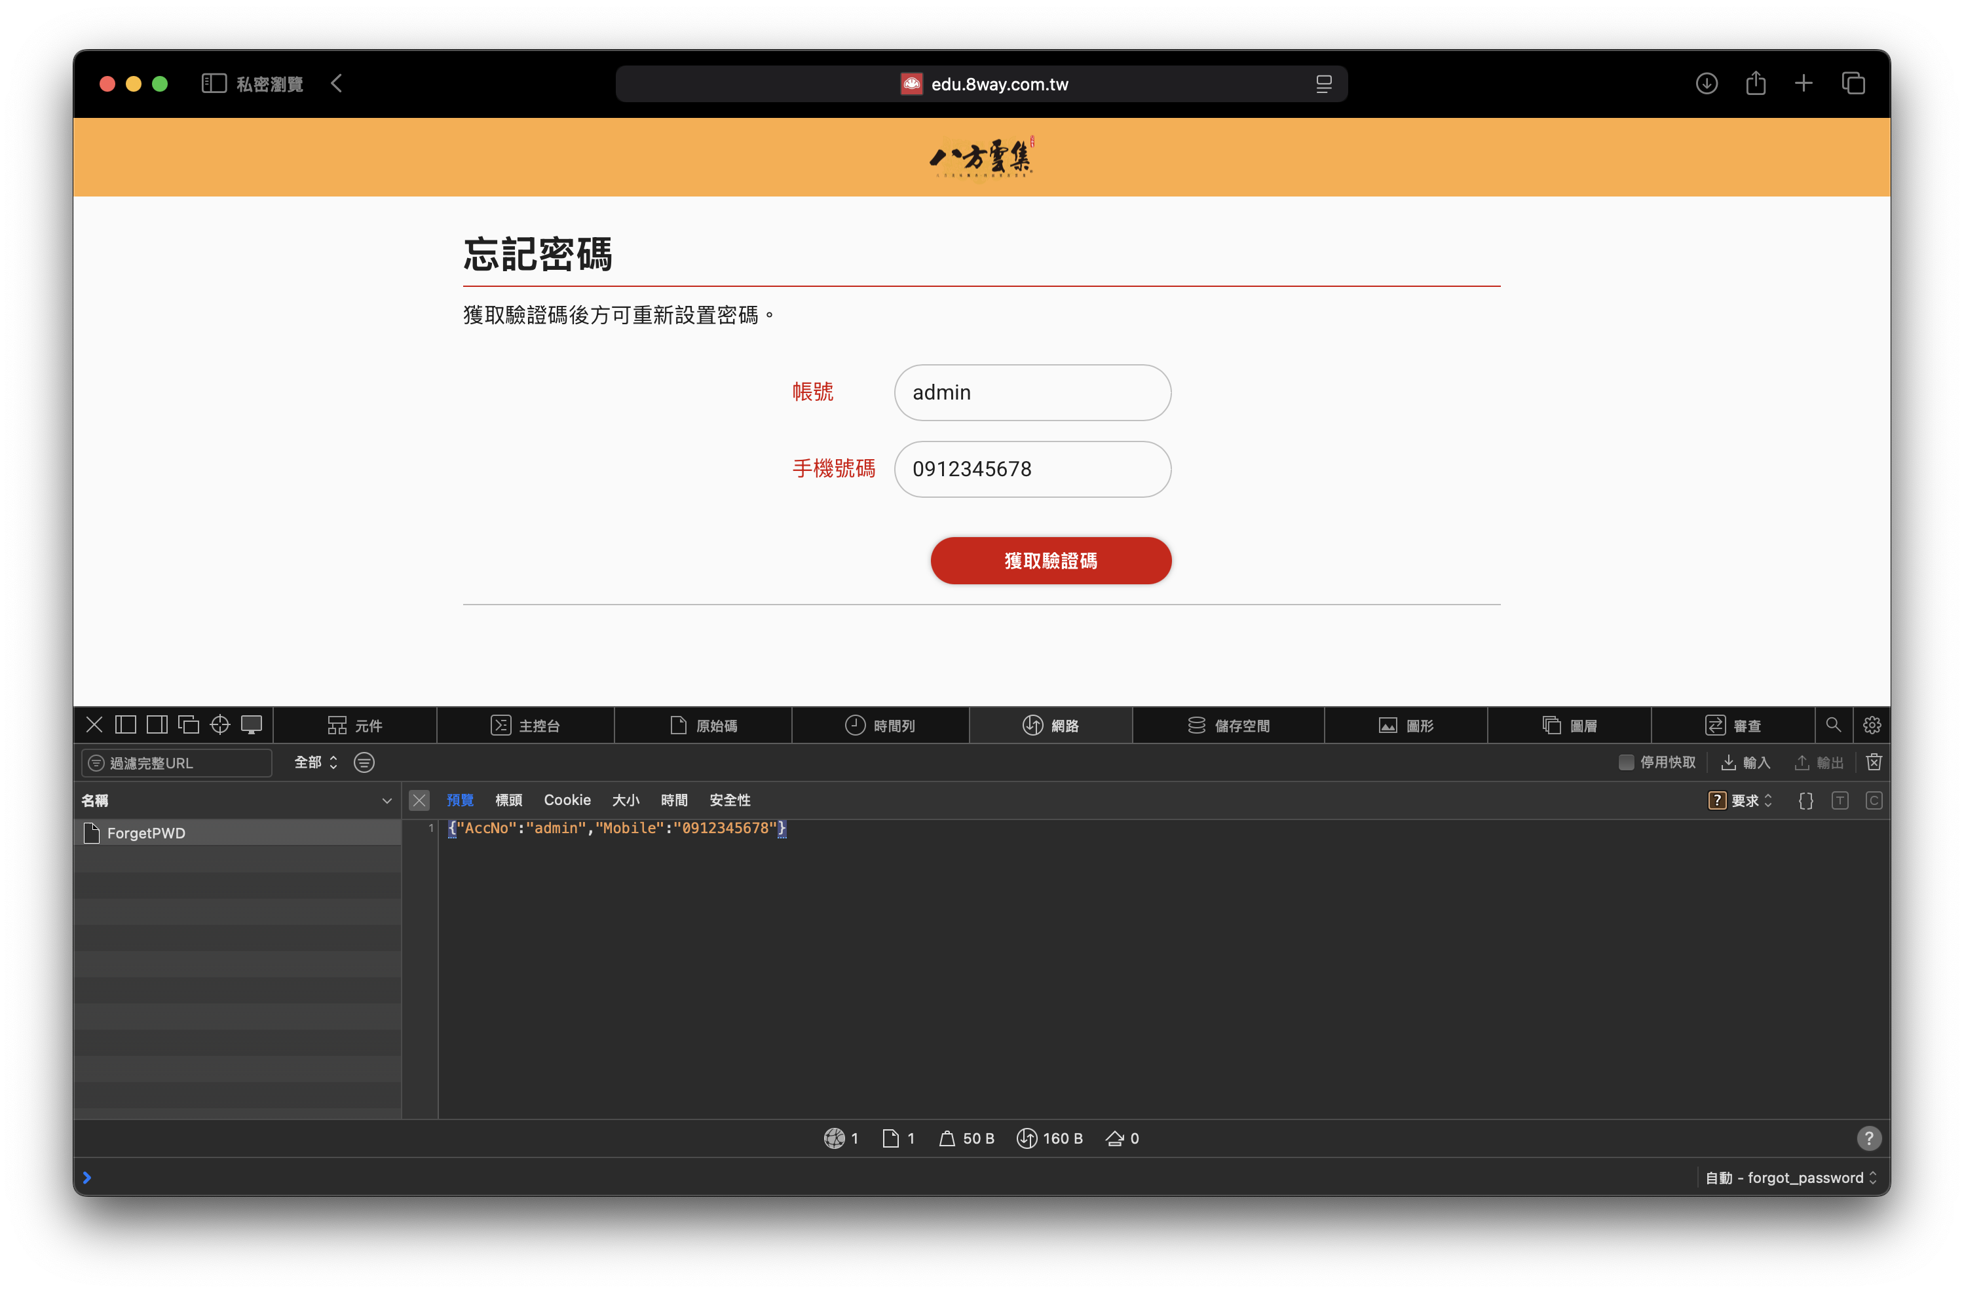The width and height of the screenshot is (1964, 1293).
Task: Click the 私密瀏覽 label
Action: point(270,84)
